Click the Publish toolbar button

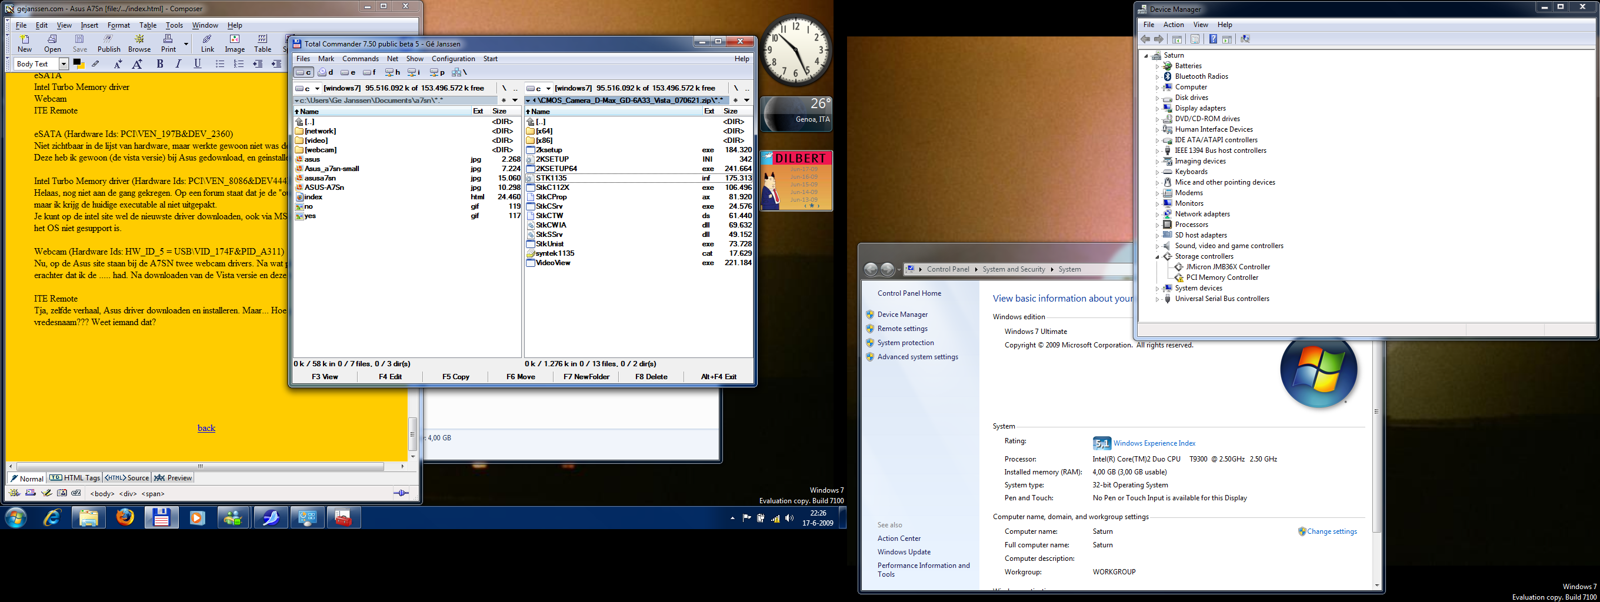click(x=109, y=44)
